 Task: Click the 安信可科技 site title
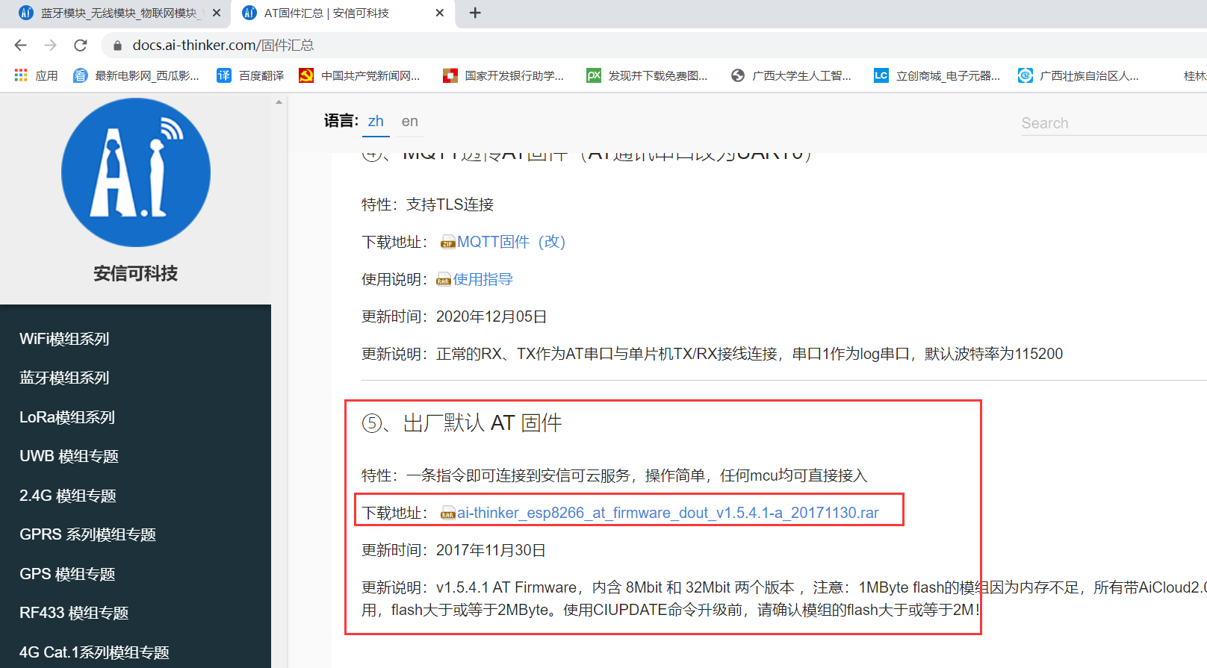[136, 274]
